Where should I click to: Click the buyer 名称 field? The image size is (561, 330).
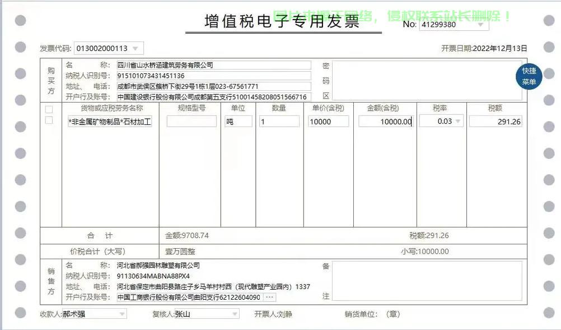(214, 65)
